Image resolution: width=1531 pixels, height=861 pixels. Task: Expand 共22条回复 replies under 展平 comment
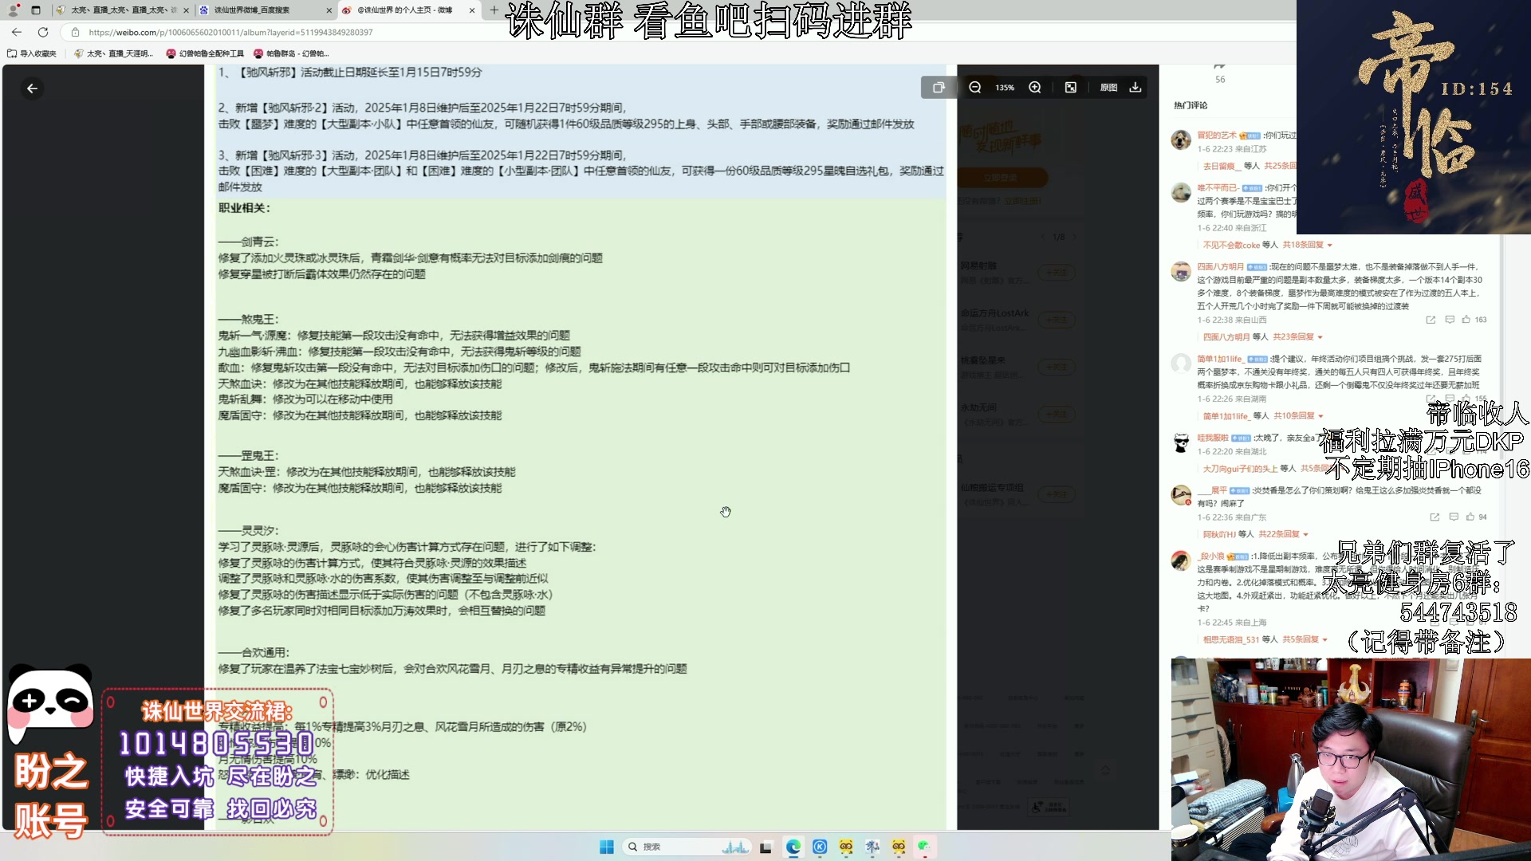(x=1283, y=534)
